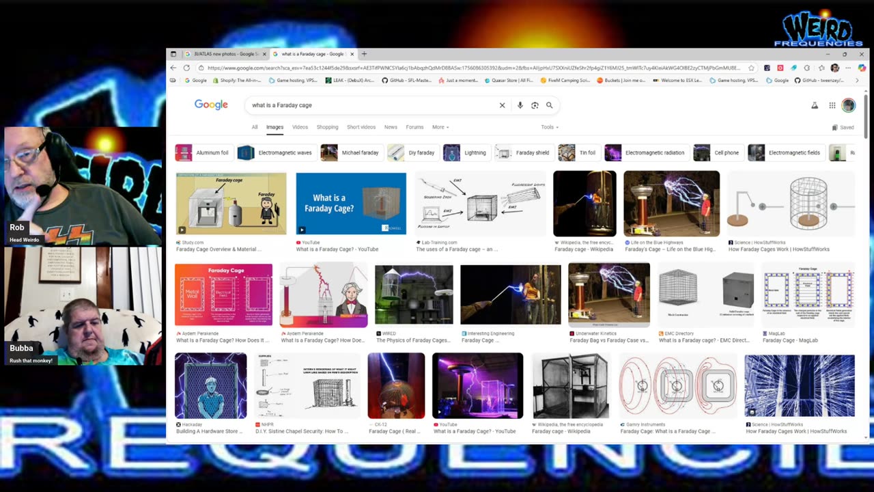This screenshot has width=874, height=492.
Task: Open the Google apps grid
Action: pos(832,105)
